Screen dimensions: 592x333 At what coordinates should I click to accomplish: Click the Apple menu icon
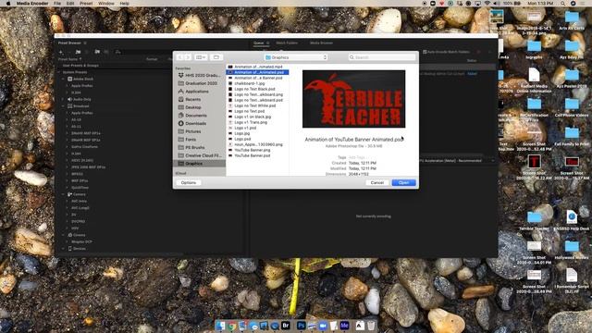[x=8, y=3]
